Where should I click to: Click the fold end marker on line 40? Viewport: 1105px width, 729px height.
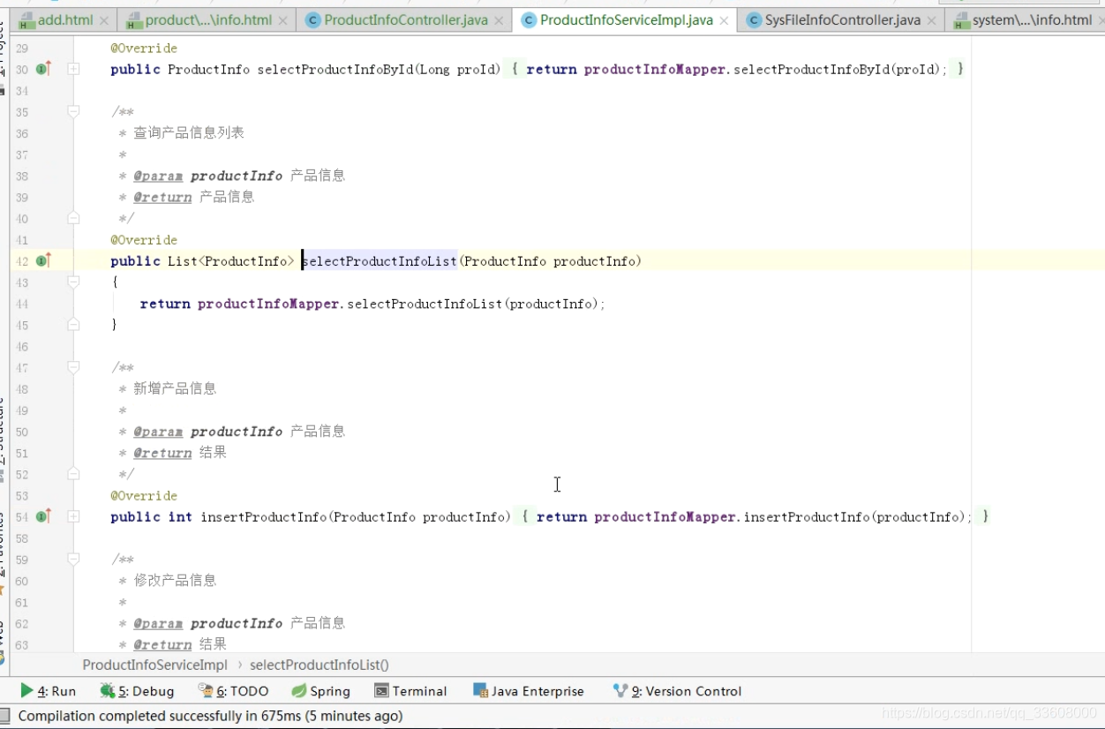pos(74,218)
